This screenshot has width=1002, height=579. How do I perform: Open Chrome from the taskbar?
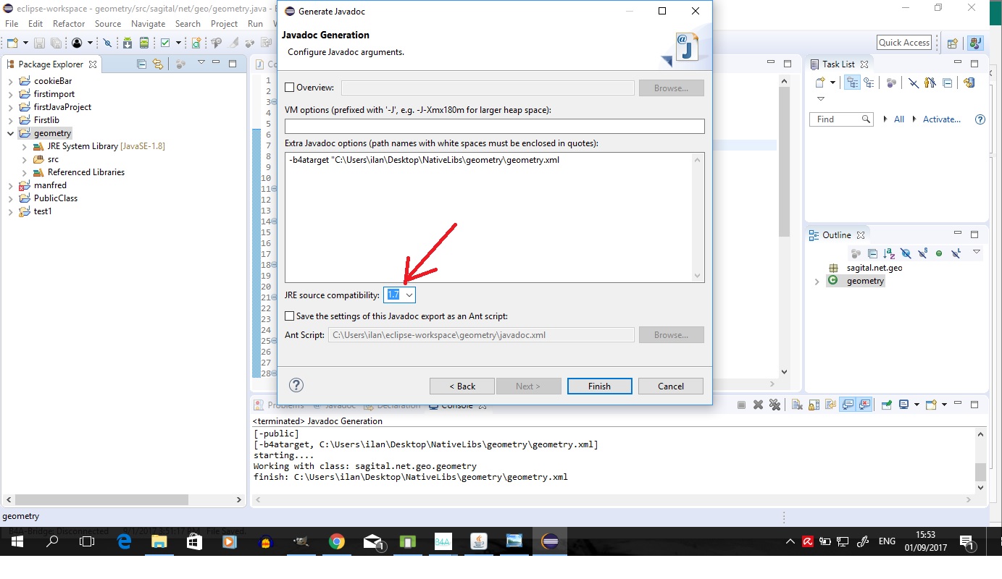click(336, 541)
